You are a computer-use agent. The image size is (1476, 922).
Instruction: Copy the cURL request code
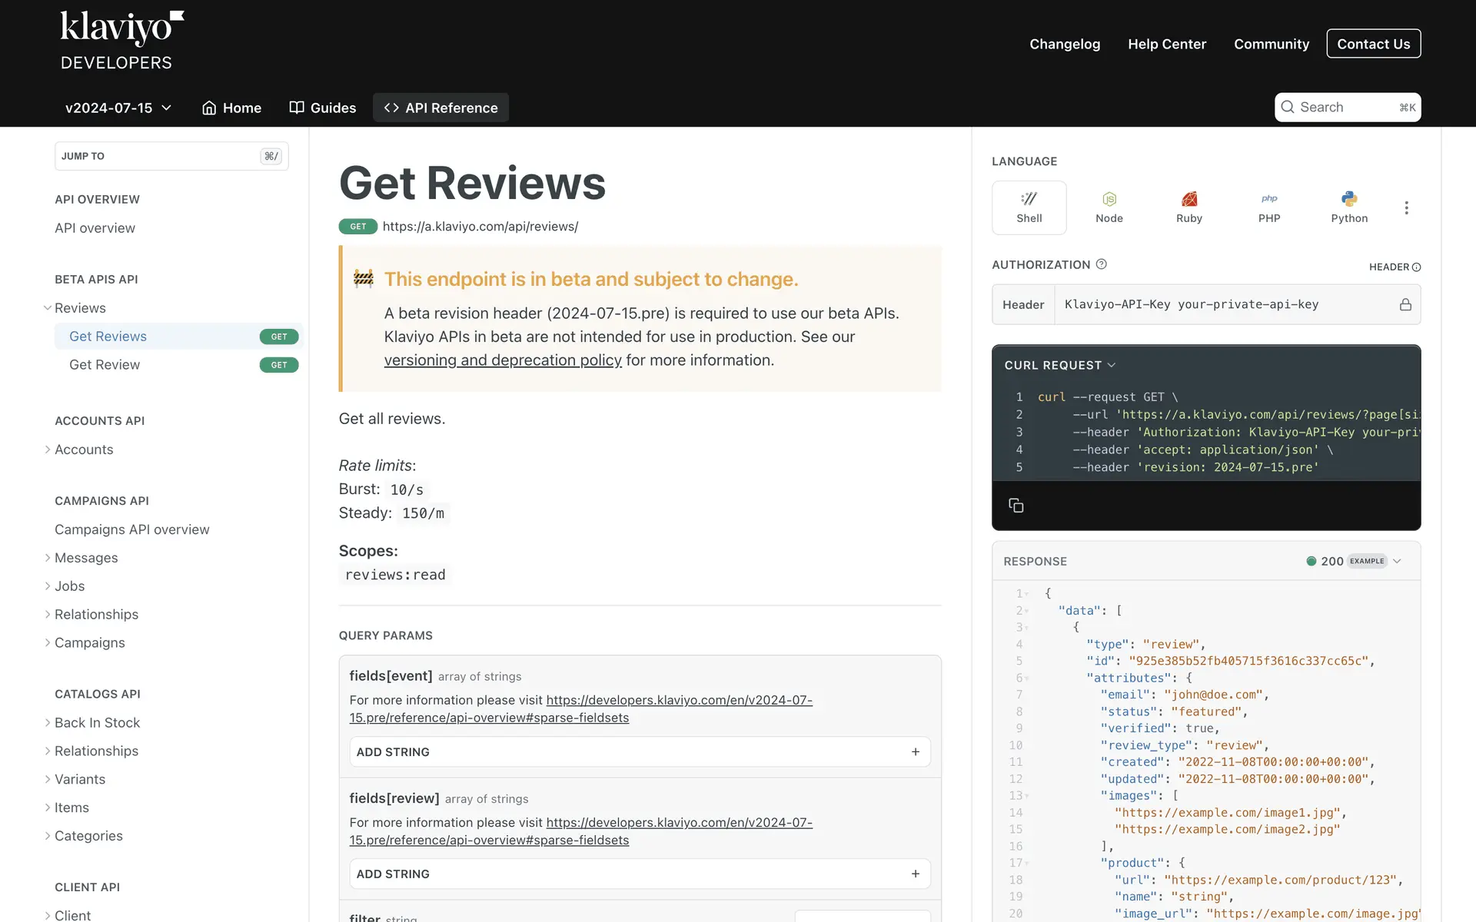(1016, 506)
